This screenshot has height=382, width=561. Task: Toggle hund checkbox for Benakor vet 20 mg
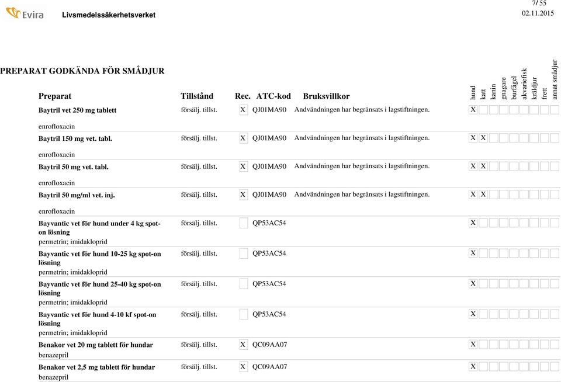(x=473, y=344)
